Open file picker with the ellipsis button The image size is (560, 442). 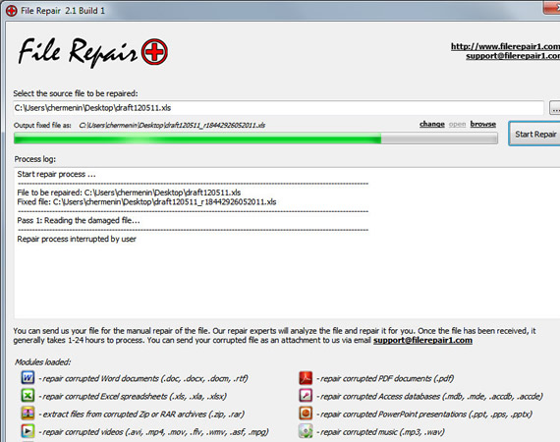pyautogui.click(x=555, y=108)
